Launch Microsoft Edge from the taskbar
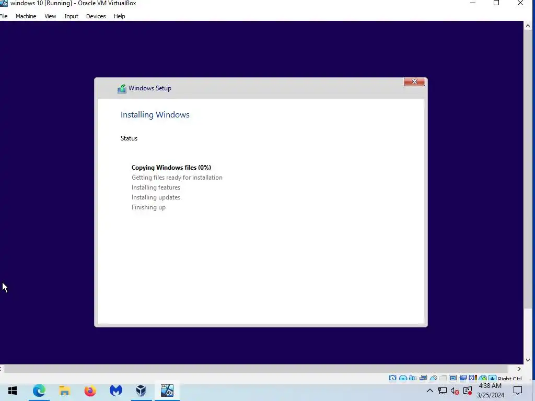Screen dimensions: 535x401 [39, 391]
